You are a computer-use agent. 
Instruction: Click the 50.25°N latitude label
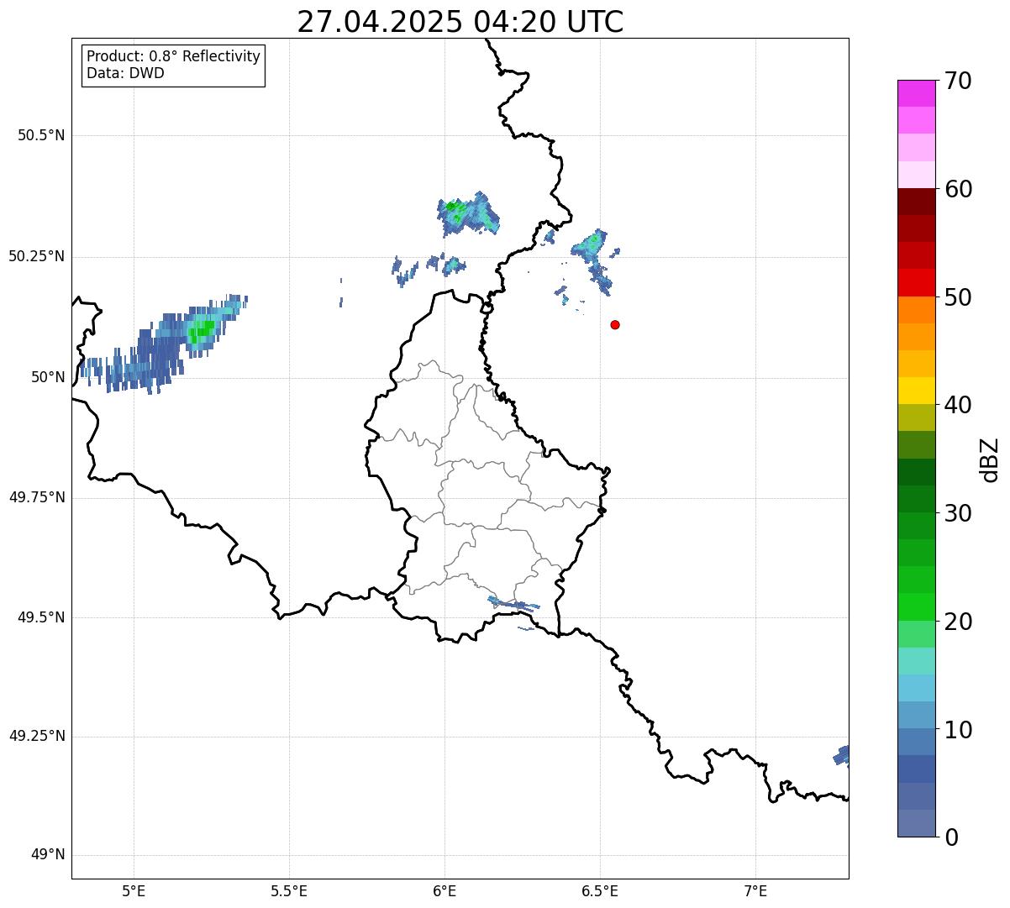37,256
